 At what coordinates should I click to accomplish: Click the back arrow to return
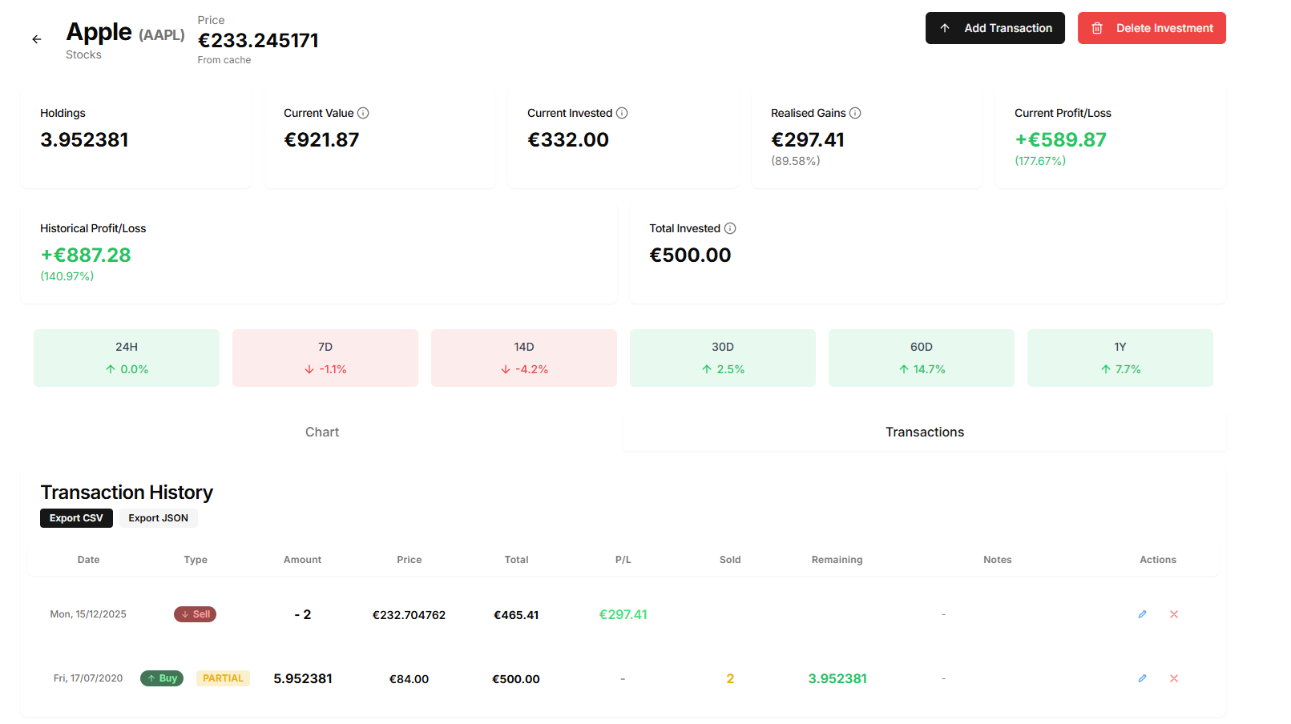[37, 38]
